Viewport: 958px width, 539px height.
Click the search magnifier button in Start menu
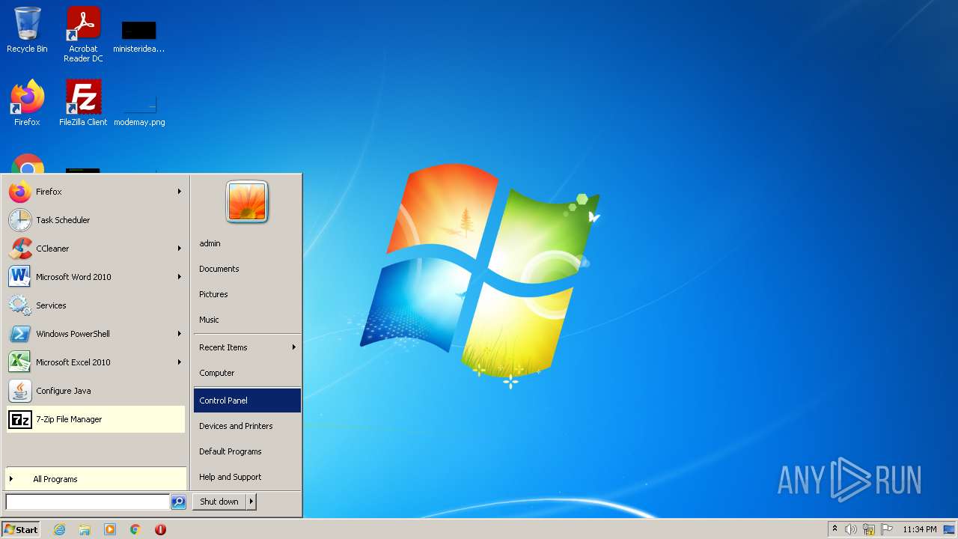[x=178, y=502]
